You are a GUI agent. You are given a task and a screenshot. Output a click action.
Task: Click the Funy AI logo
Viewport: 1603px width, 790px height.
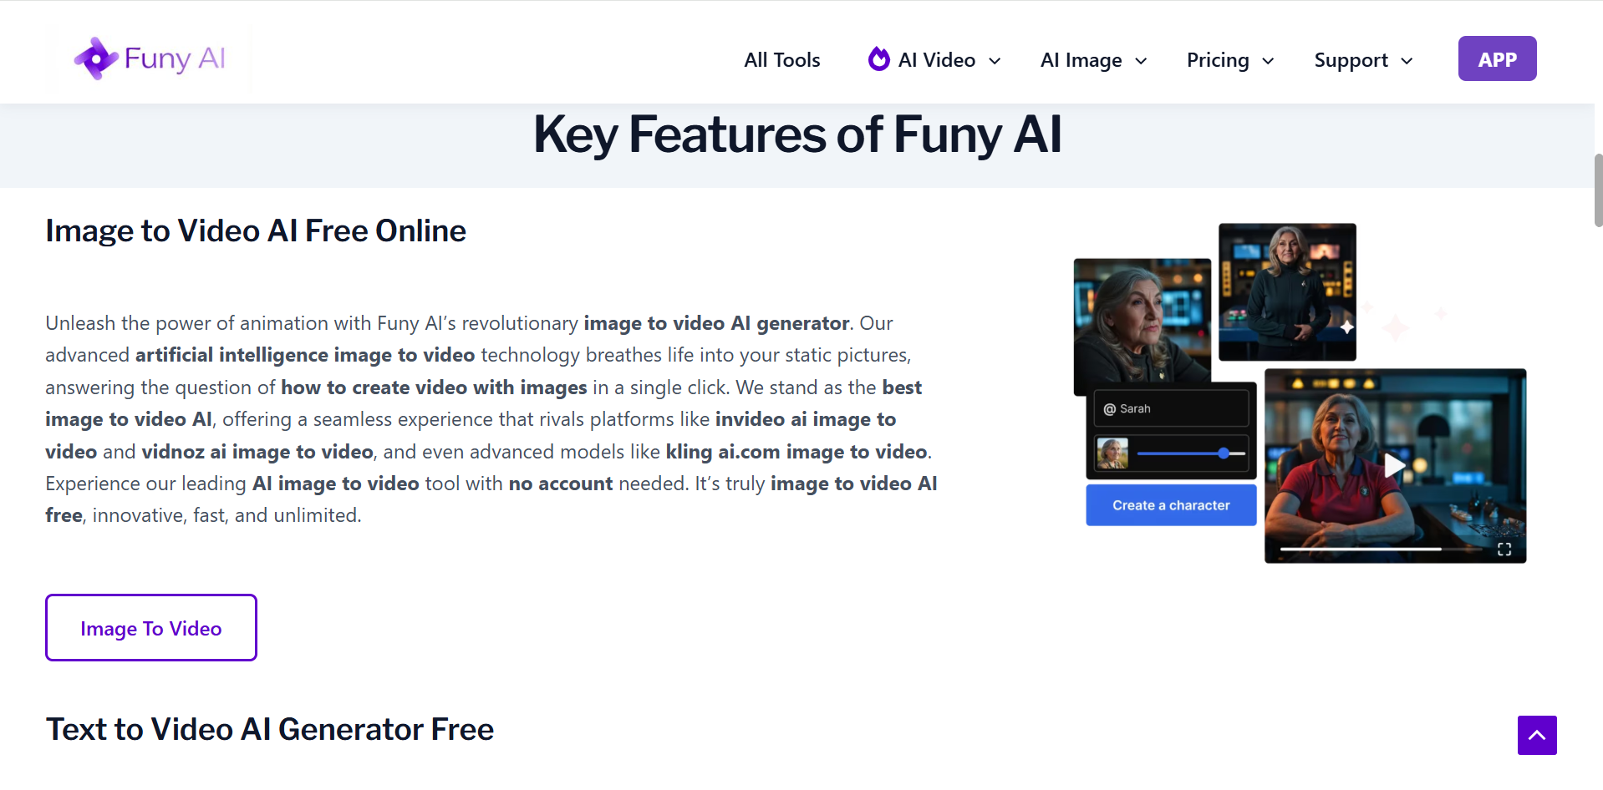click(x=150, y=58)
